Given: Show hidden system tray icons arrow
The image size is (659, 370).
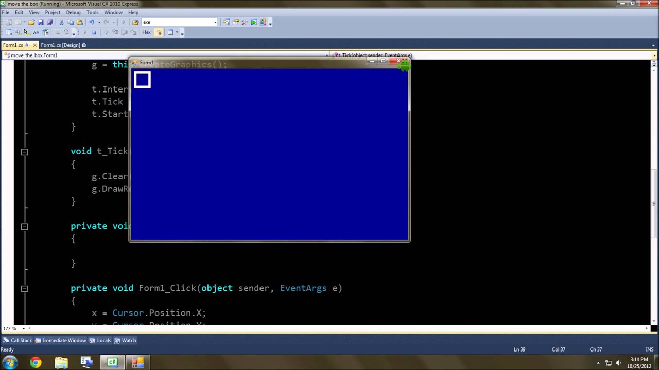Looking at the screenshot, I should [x=598, y=363].
